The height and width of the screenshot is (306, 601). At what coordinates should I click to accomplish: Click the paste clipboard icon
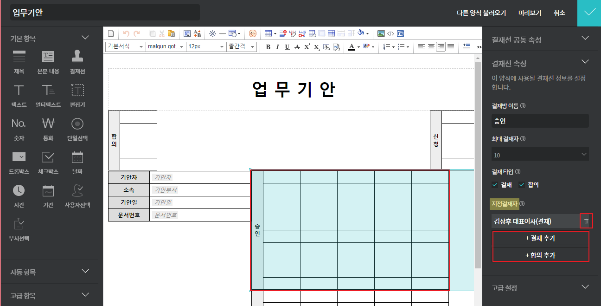pyautogui.click(x=171, y=33)
